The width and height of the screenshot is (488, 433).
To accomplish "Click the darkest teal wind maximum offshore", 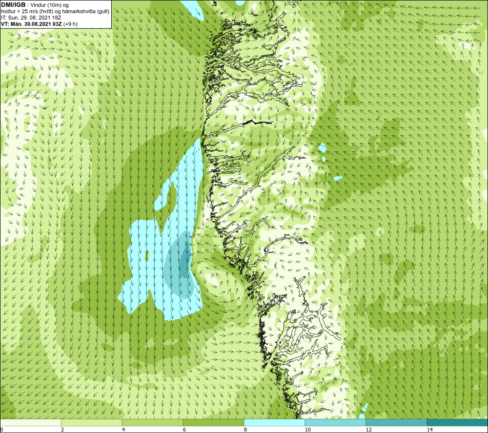I will (184, 261).
